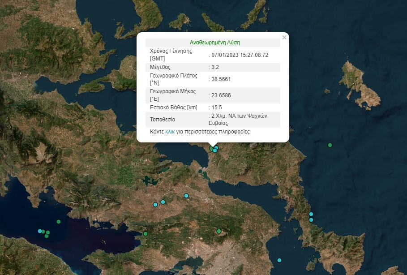The width and height of the screenshot is (407, 275).
Task: Select the westernmost of three inland cyan markers
Action: click(155, 205)
